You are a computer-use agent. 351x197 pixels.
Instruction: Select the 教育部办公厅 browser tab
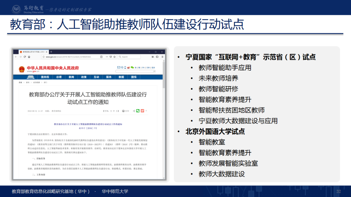point(33,52)
